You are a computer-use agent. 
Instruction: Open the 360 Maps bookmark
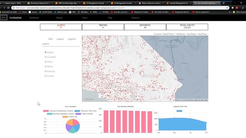pos(83,12)
